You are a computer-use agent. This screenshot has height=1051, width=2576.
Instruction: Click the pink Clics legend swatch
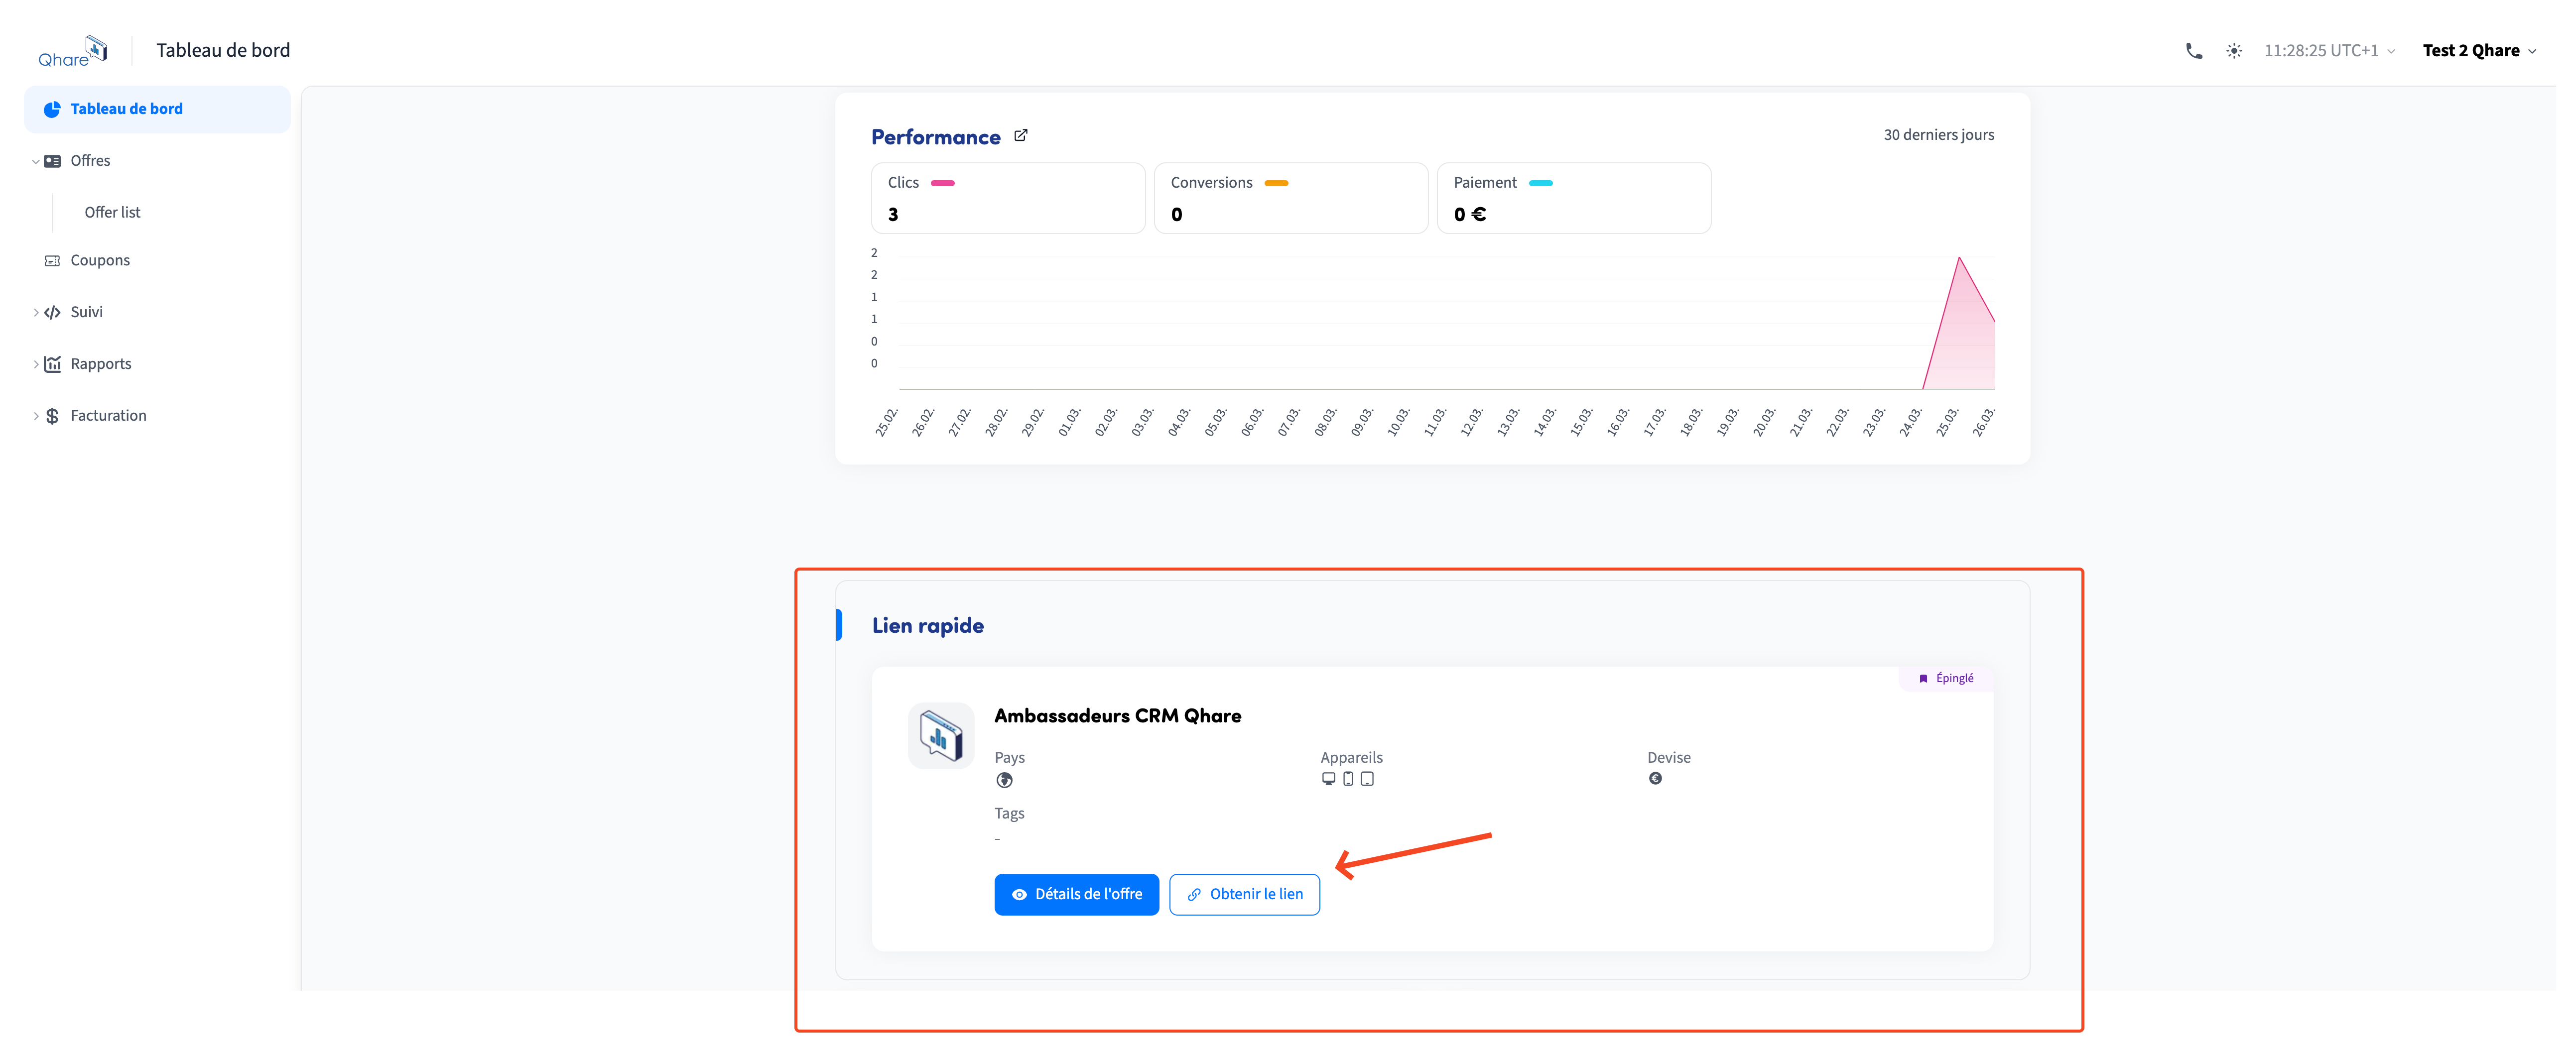[x=942, y=183]
